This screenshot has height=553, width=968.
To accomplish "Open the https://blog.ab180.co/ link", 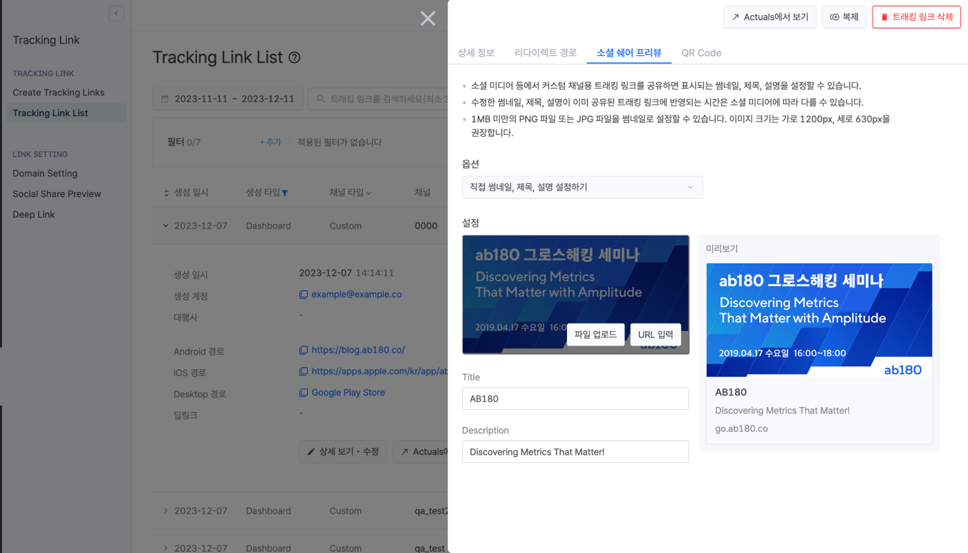I will 358,350.
